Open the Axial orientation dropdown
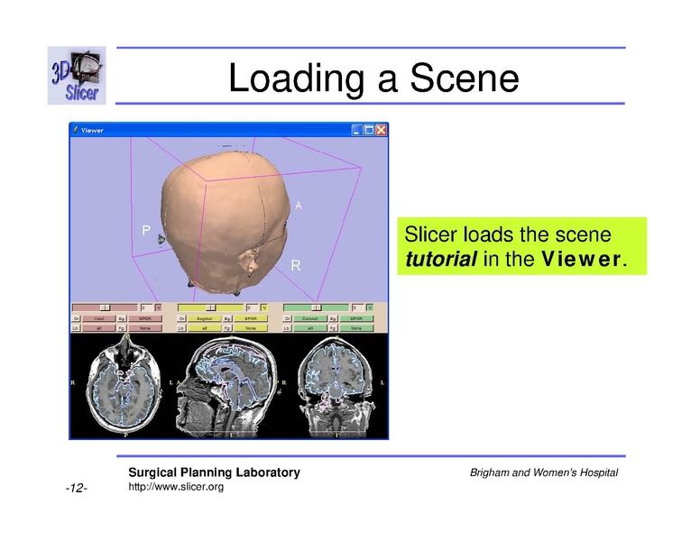700x541 pixels. (98, 318)
